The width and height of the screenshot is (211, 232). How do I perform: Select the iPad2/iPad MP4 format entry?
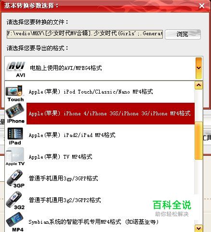[110, 135]
